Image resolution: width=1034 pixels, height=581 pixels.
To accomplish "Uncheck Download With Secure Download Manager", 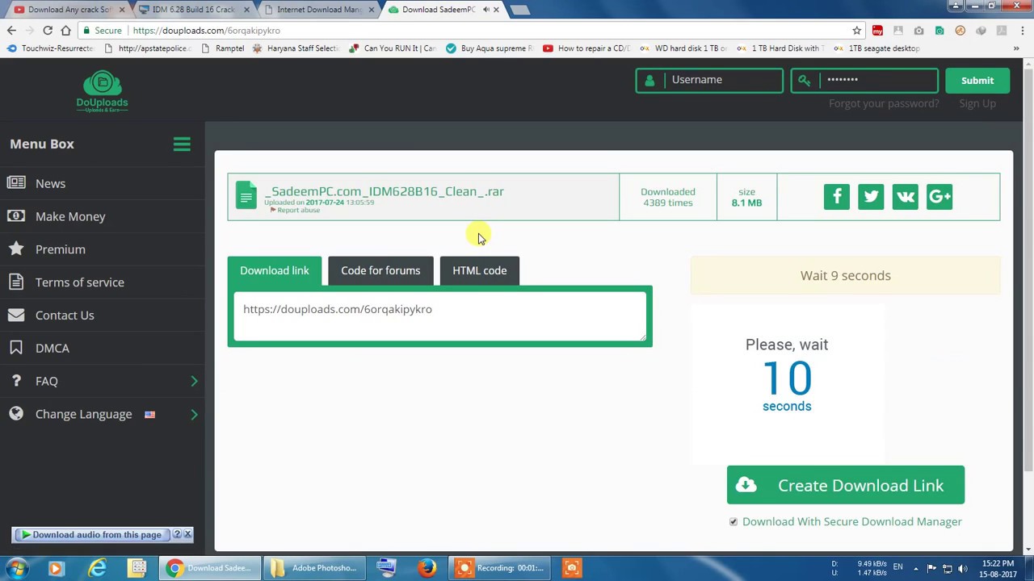I will (733, 522).
